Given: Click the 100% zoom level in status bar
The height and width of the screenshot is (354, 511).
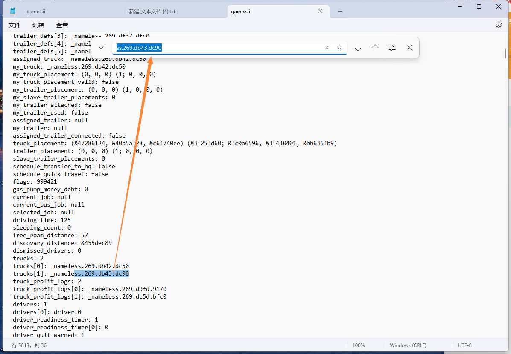Looking at the screenshot, I should 359,345.
